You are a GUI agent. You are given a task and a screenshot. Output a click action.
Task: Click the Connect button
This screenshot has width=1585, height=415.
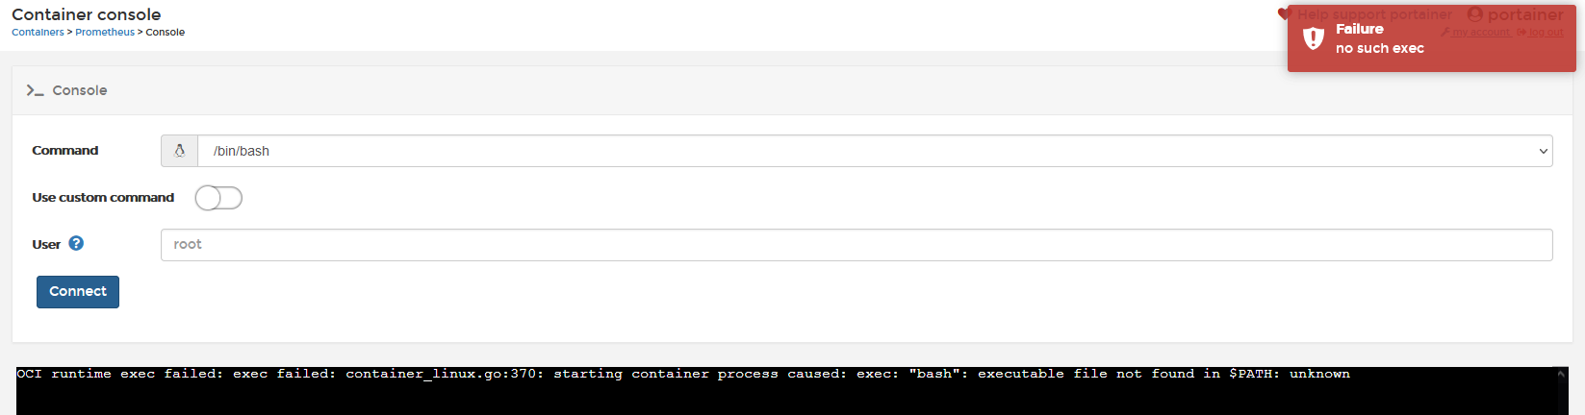point(78,292)
